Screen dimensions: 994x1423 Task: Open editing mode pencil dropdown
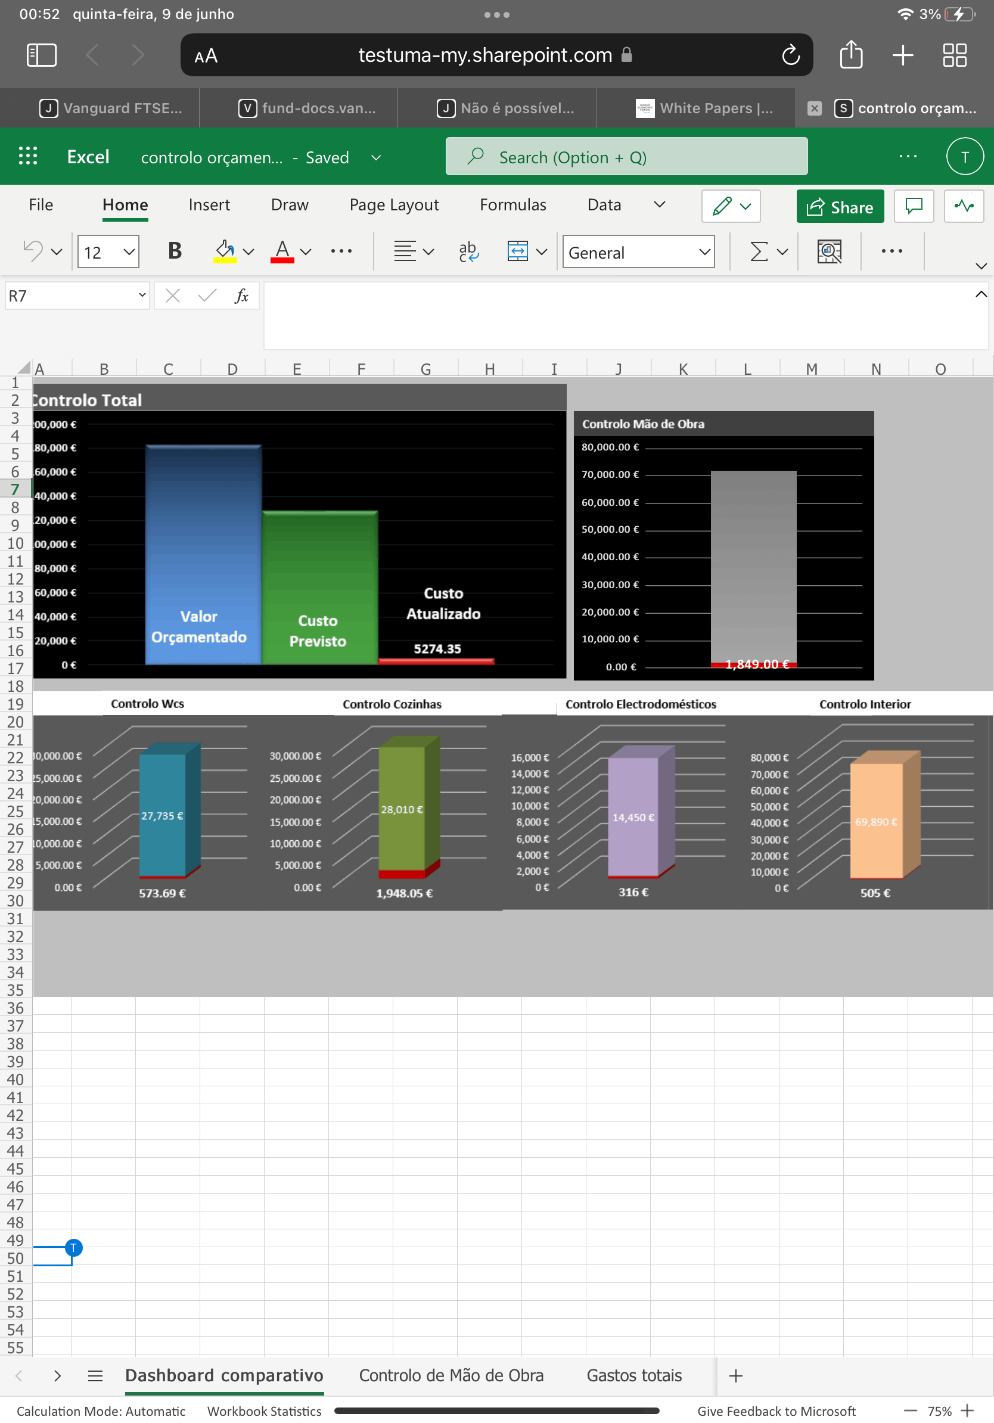(x=731, y=206)
